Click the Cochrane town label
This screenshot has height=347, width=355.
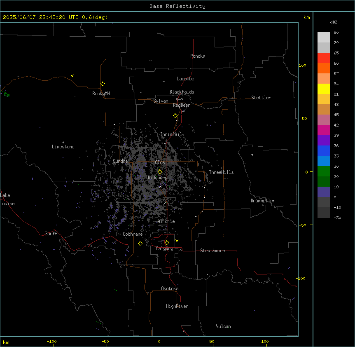(133, 234)
